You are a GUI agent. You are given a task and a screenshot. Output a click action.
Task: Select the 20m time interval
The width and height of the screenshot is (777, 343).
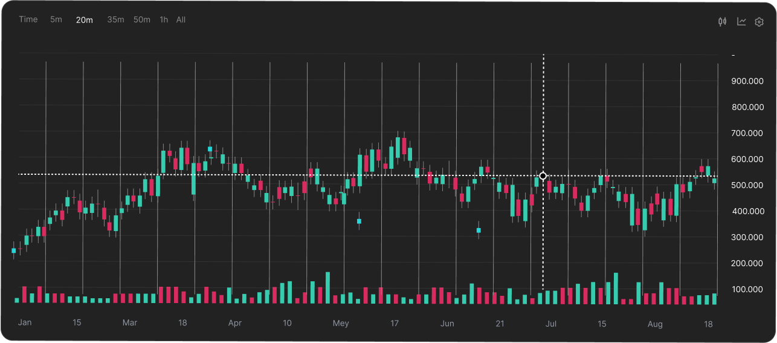pyautogui.click(x=85, y=20)
